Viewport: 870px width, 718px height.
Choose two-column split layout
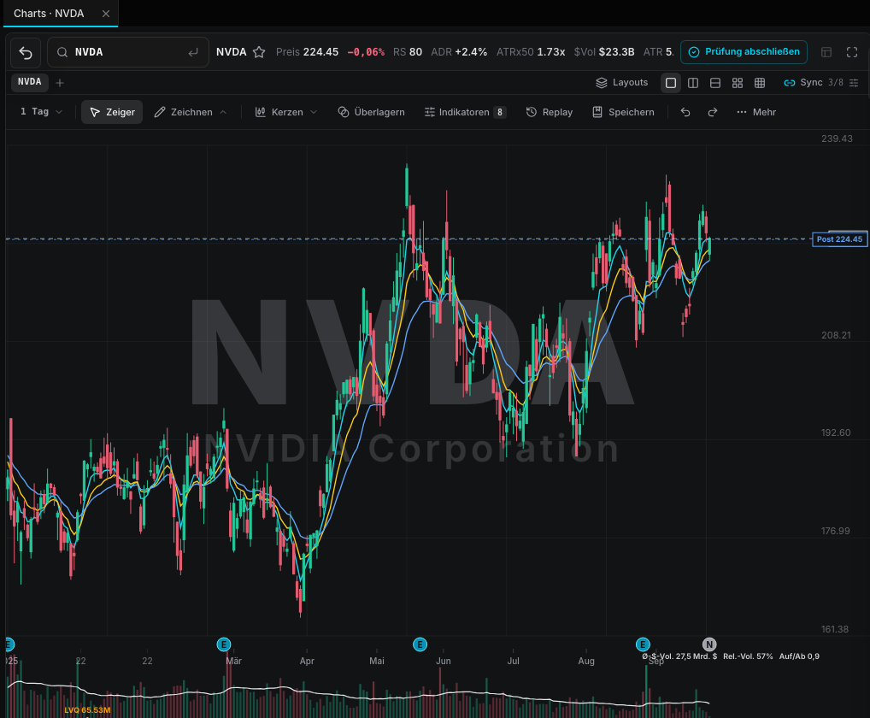(x=693, y=83)
